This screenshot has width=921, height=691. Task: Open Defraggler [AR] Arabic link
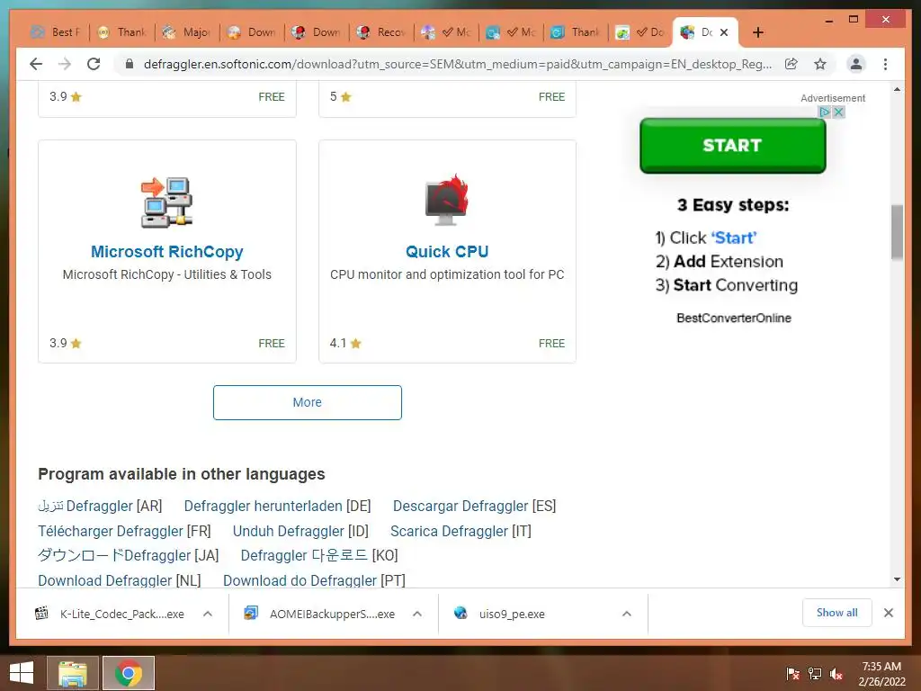[x=100, y=506]
